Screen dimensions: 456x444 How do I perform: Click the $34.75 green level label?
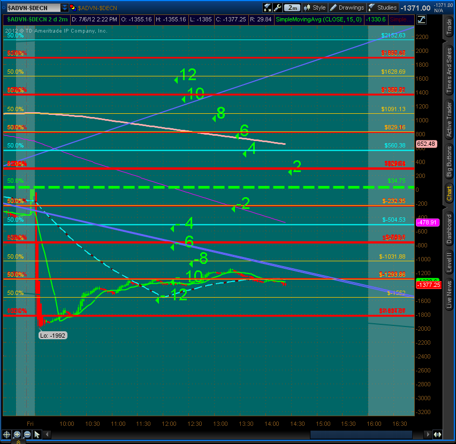397,181
